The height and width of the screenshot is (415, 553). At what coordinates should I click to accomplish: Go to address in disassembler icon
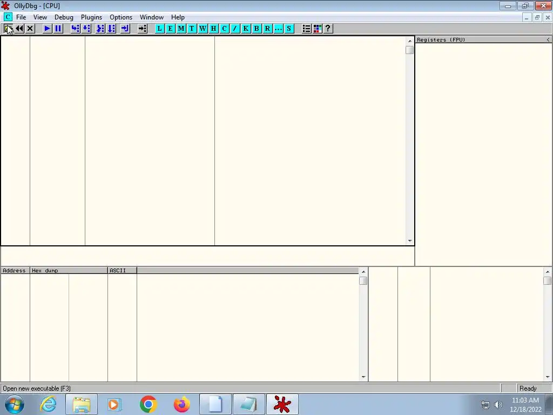[142, 29]
